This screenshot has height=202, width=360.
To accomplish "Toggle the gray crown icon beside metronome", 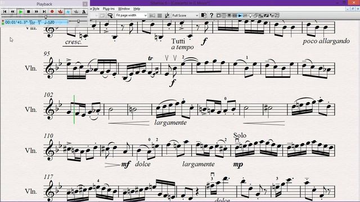I will click(x=76, y=11).
